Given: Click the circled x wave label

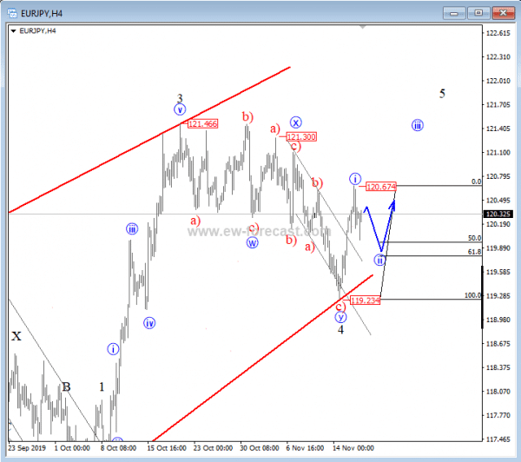Looking at the screenshot, I should pos(296,122).
